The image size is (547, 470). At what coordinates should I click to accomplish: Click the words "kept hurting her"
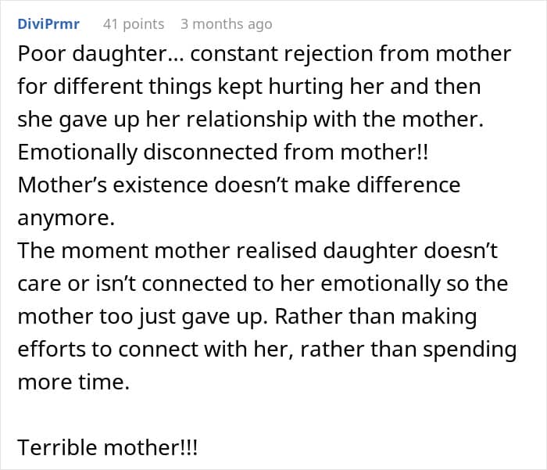point(300,86)
